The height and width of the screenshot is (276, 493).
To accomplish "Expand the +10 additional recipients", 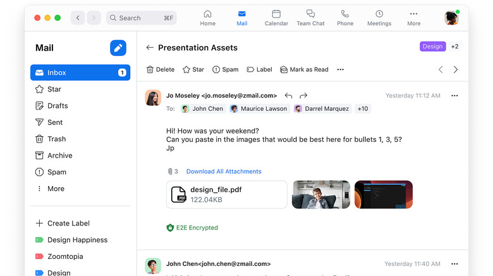I will click(x=363, y=108).
